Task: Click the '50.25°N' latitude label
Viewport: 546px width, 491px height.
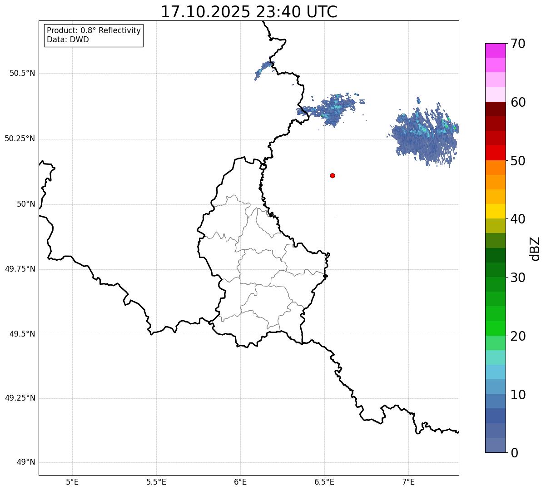Action: point(20,139)
